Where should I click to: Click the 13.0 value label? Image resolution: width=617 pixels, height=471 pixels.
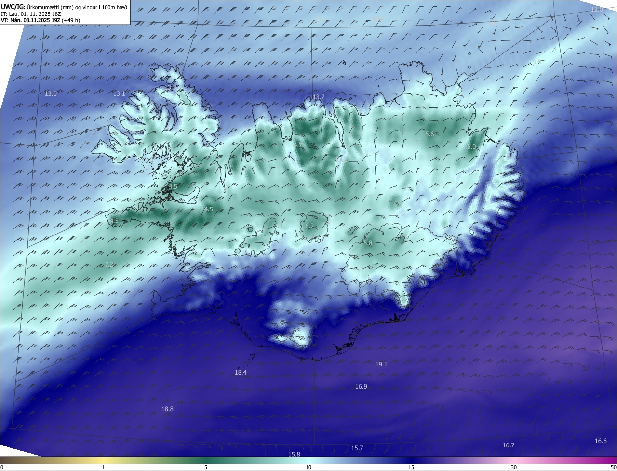tap(51, 93)
